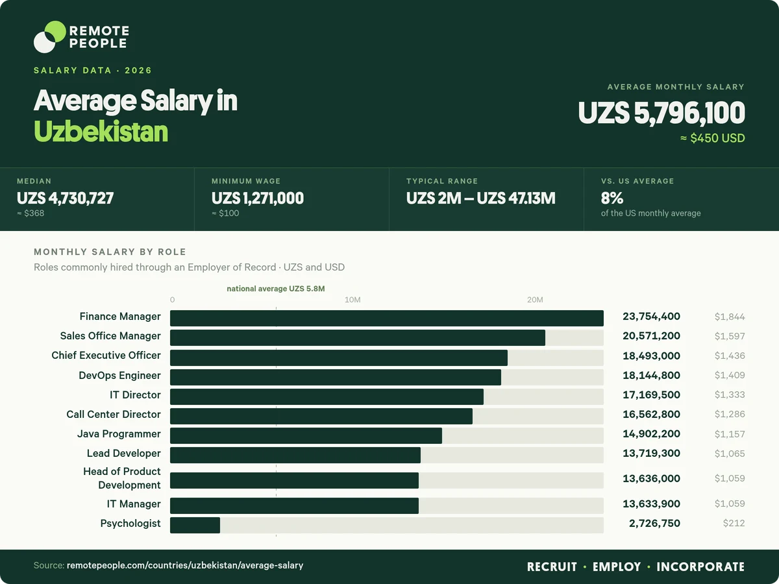
Task: Click the '≈ $368' median conversion
Action: coord(31,213)
